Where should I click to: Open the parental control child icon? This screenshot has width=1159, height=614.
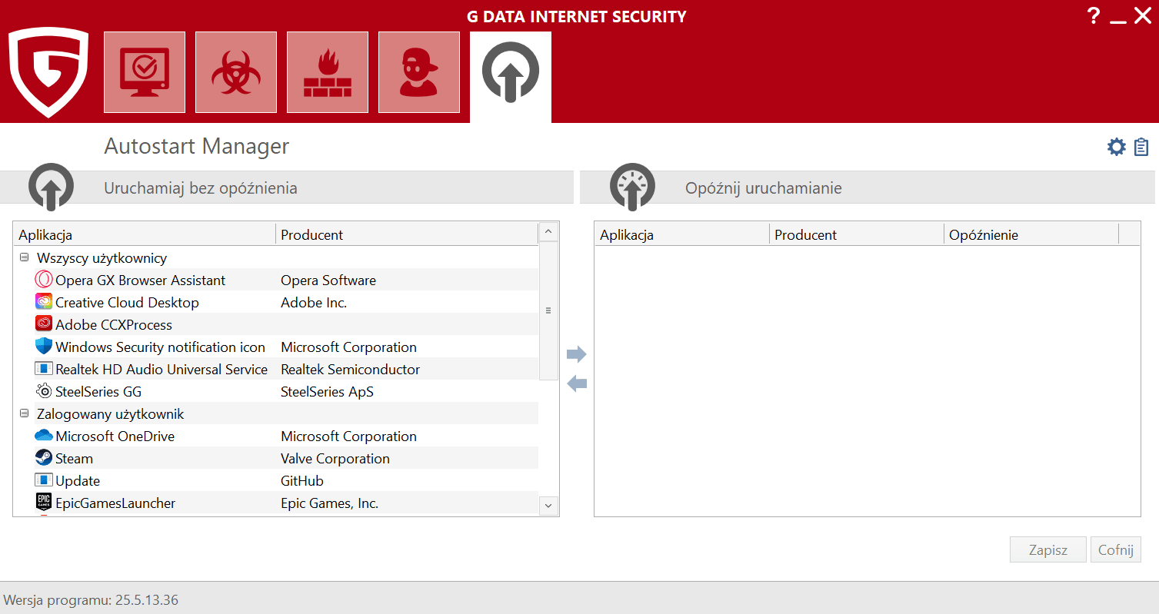tap(419, 72)
